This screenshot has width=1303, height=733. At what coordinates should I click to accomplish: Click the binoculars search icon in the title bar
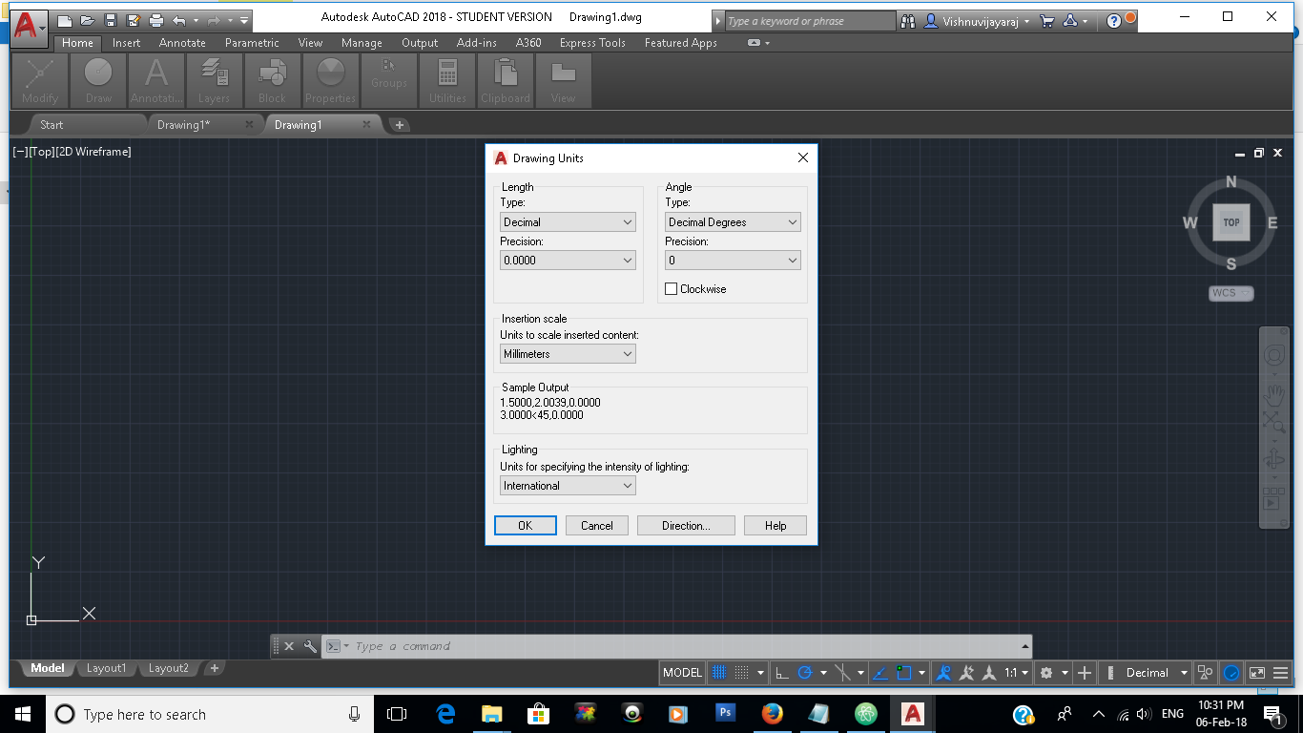pyautogui.click(x=906, y=21)
